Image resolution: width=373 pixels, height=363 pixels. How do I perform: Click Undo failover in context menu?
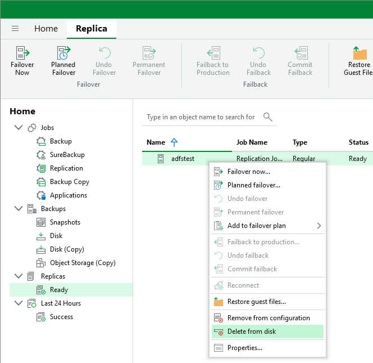tap(267, 199)
